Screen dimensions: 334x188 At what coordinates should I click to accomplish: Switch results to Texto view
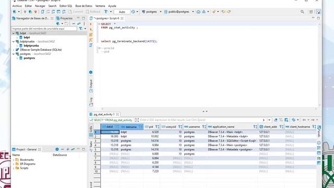(91, 146)
